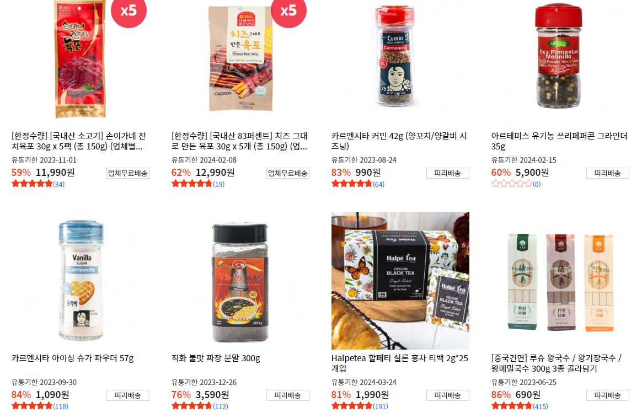Open the 직화 불맛 짜장 분말 300g title

pos(216,358)
